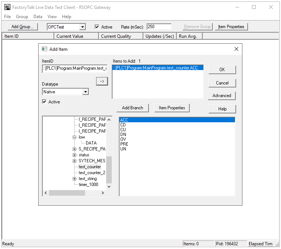
Task: Click the tree scroll right arrow
Action: [103, 193]
